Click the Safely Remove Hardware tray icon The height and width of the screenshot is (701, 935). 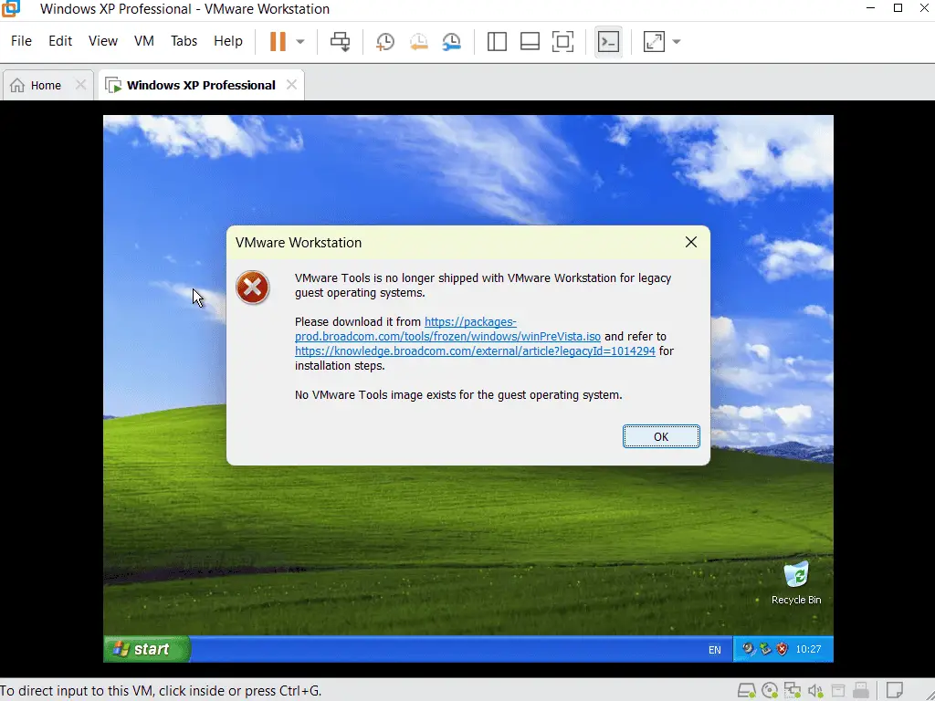(765, 649)
